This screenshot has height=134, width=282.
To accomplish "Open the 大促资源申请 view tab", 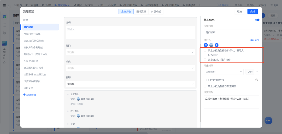I will pos(149,5).
